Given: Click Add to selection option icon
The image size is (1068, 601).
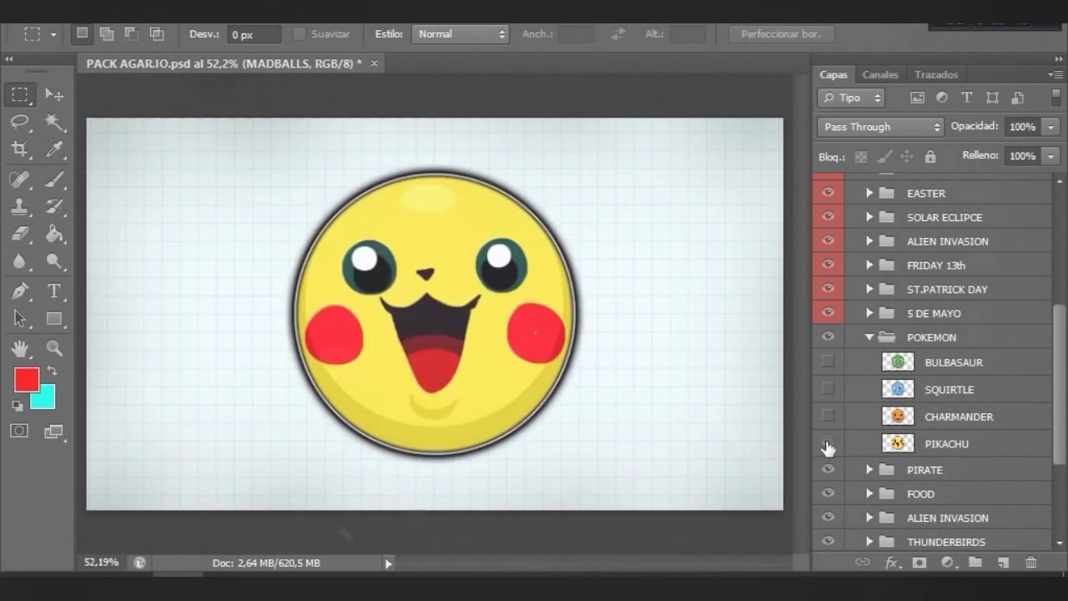Looking at the screenshot, I should (x=106, y=34).
